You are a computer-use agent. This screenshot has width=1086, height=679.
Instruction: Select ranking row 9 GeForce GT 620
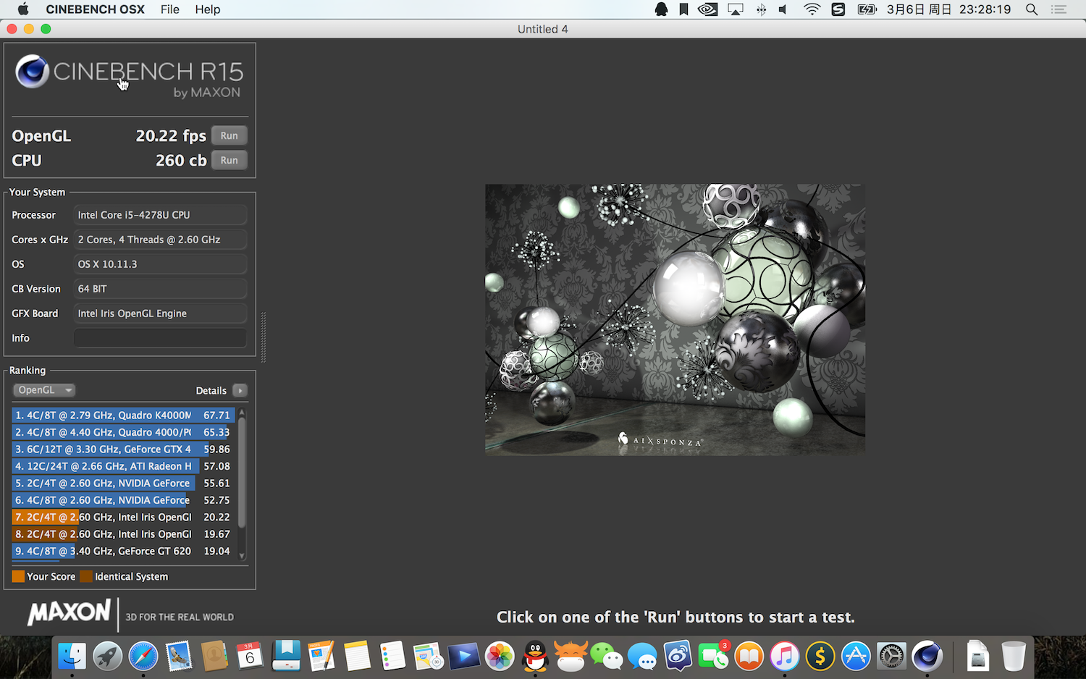tap(124, 551)
